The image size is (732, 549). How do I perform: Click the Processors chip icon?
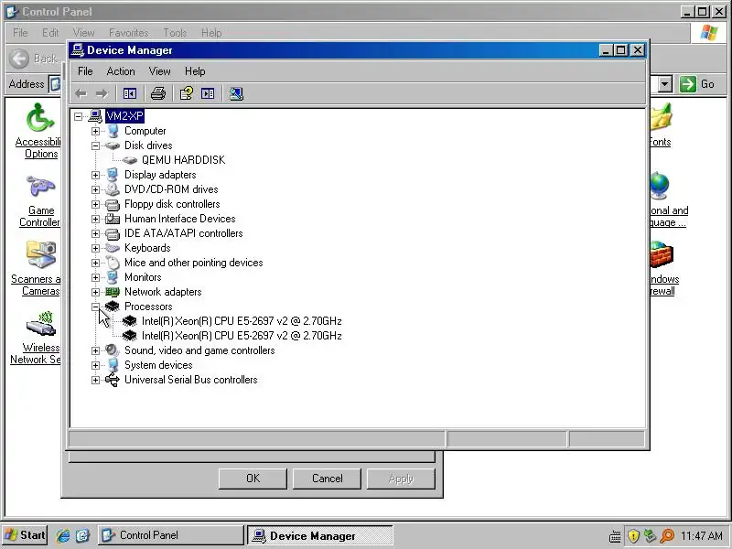click(x=112, y=307)
